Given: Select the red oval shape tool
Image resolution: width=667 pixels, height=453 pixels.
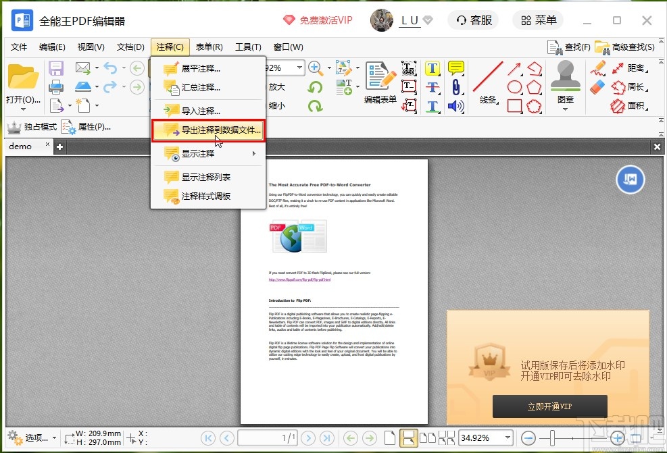Looking at the screenshot, I should (x=514, y=87).
